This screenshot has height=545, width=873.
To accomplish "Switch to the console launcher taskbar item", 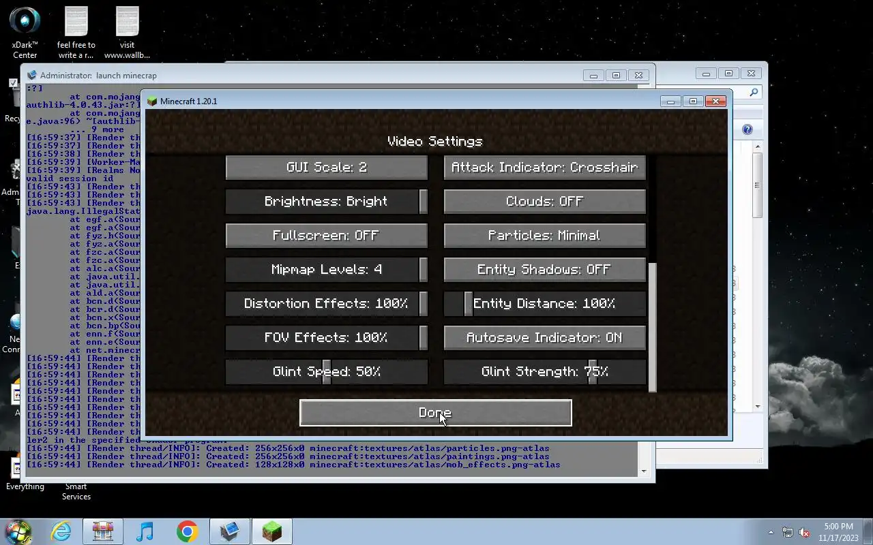I will (x=230, y=531).
